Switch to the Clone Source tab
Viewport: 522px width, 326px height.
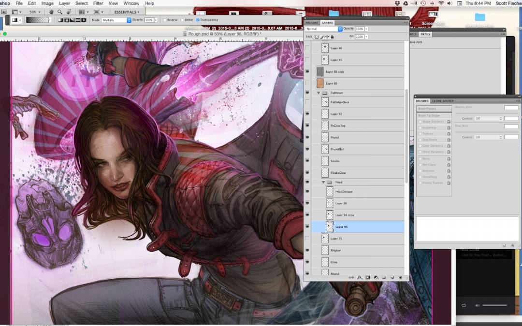point(443,101)
